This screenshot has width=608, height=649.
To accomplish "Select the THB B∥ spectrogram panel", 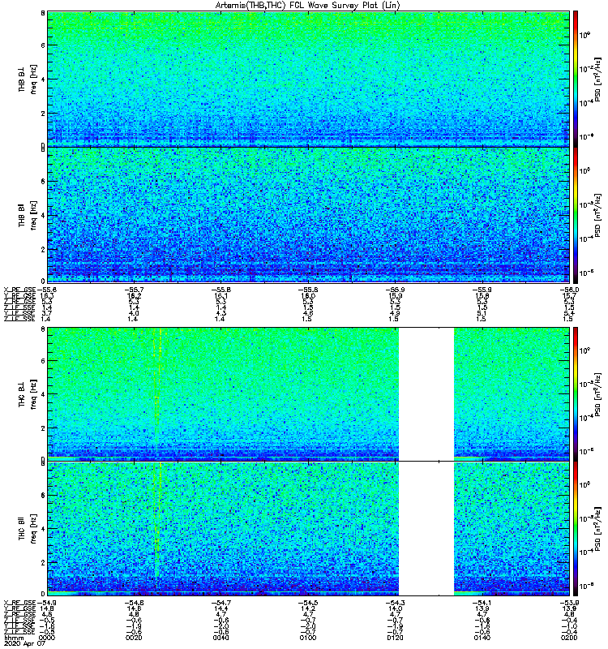I will click(308, 215).
